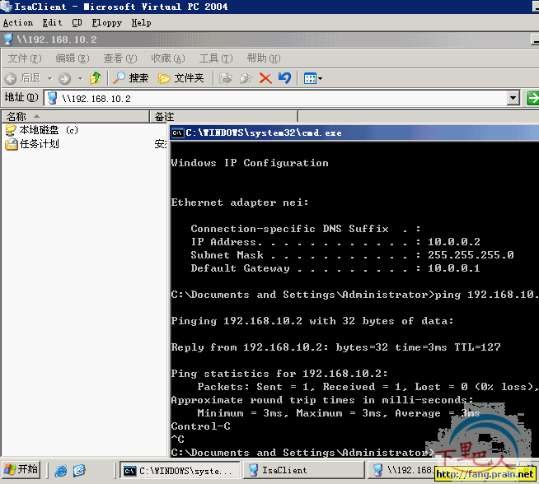Expand the Back button history arrow
Screen dimensions: 539x484
pos(49,78)
